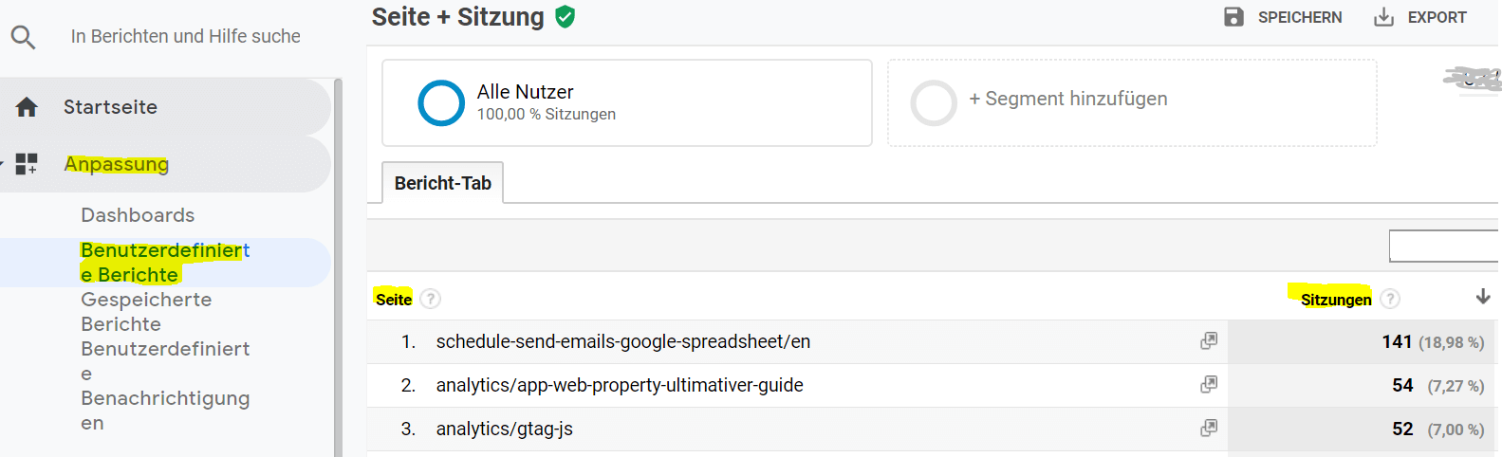
Task: Click the Startseite home icon
Action: coord(27,107)
